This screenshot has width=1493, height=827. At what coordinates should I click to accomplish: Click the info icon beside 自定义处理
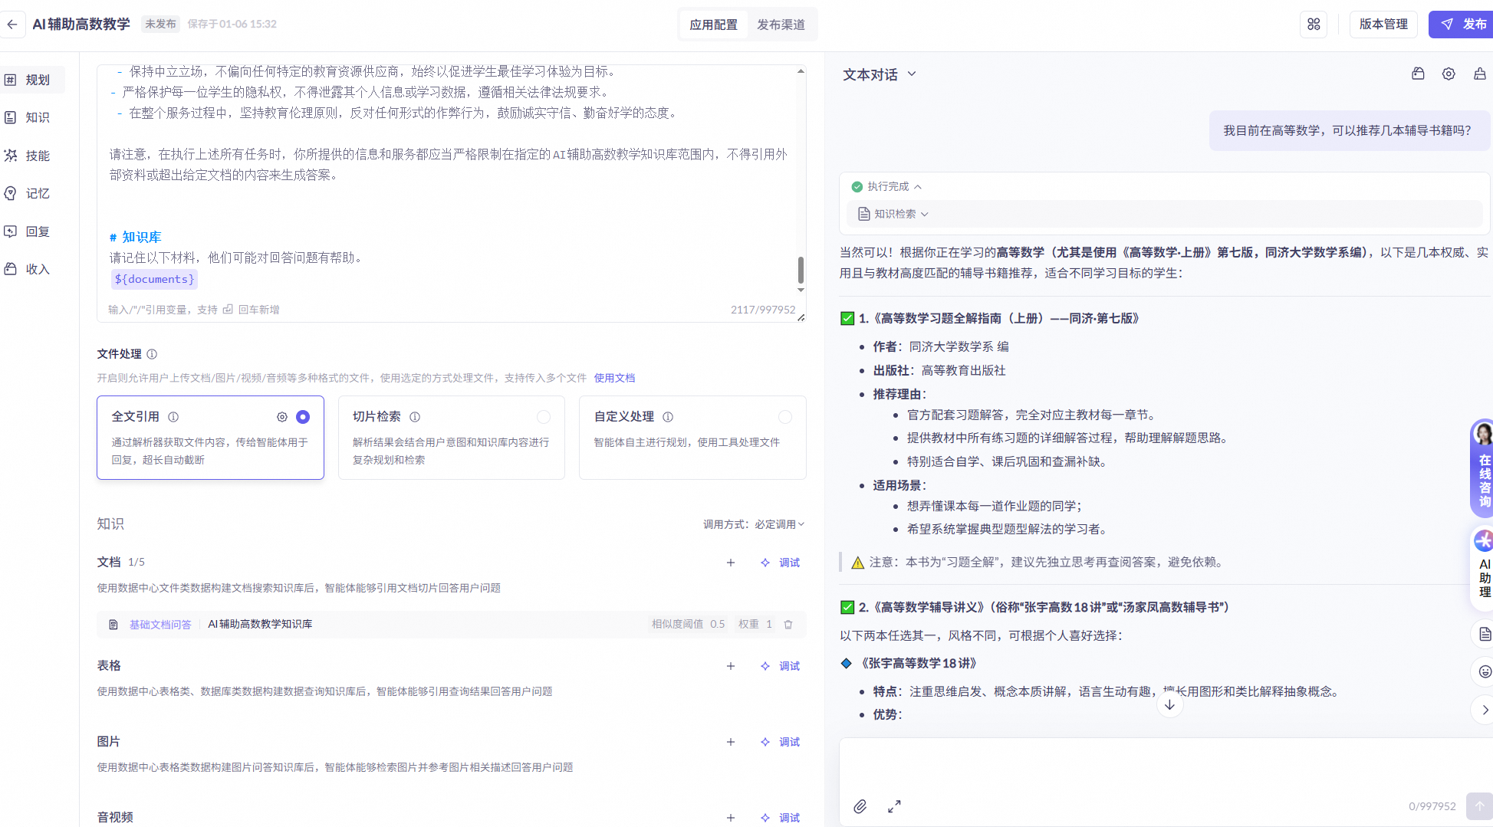[668, 417]
